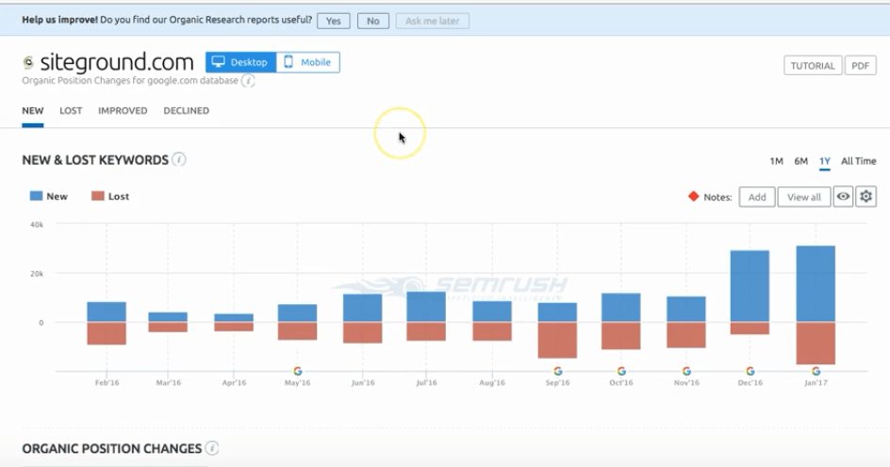Click Google update marker under Dec'16
Image resolution: width=890 pixels, height=467 pixels.
(x=750, y=371)
